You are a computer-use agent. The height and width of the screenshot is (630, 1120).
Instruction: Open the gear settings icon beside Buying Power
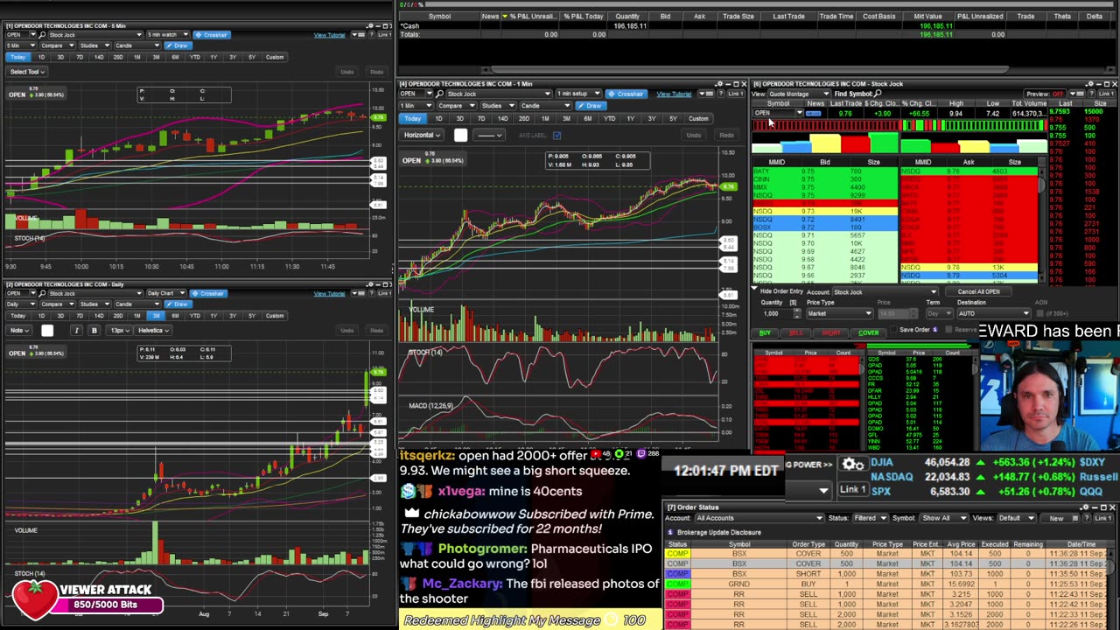pos(852,465)
